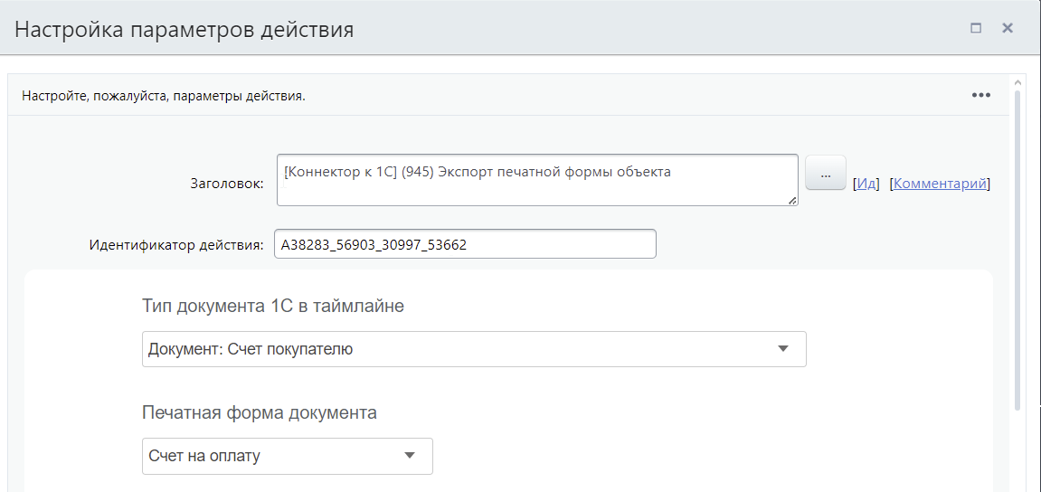Click the 'Идентификатор действия:' label
This screenshot has height=492, width=1041.
(x=176, y=244)
